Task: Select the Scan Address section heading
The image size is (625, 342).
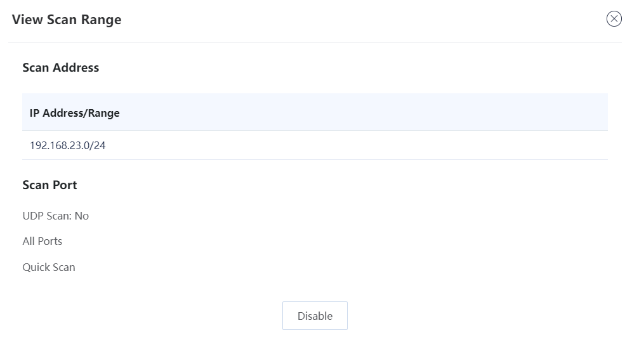Action: tap(61, 67)
